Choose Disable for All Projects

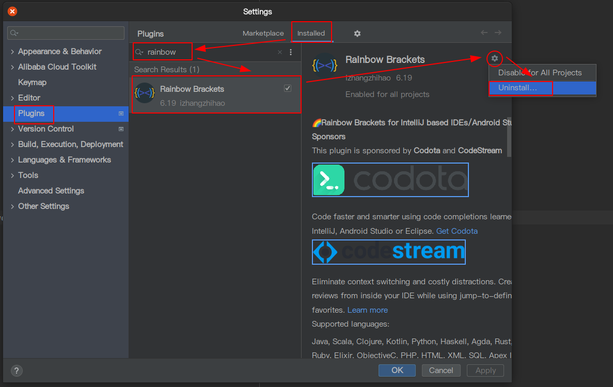(542, 73)
